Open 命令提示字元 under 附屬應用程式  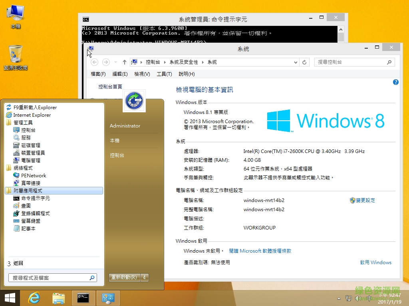pos(36,198)
